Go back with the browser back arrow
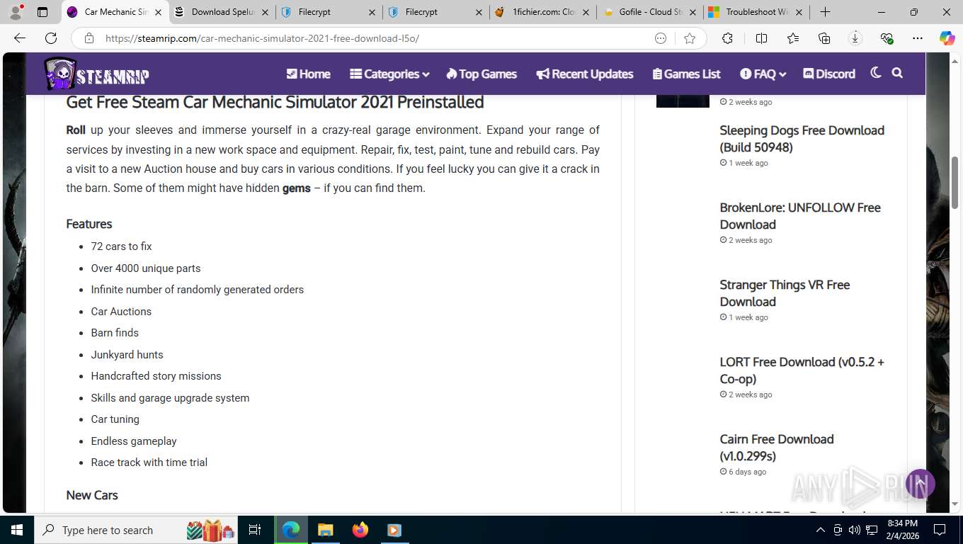The height and width of the screenshot is (544, 963). click(x=20, y=38)
